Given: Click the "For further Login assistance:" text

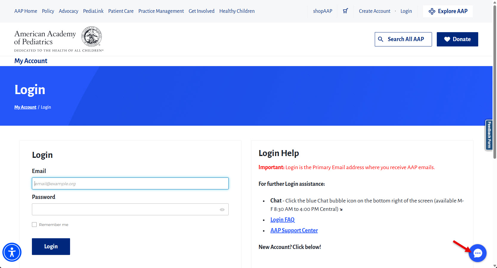Looking at the screenshot, I should 292,184.
